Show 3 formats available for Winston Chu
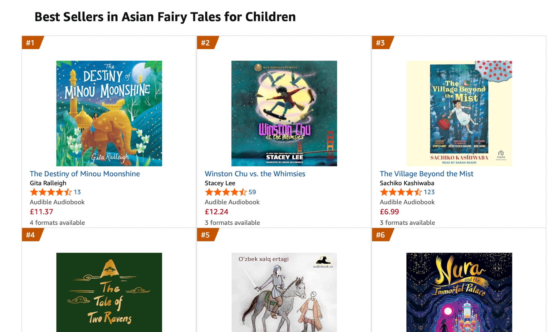 232,223
